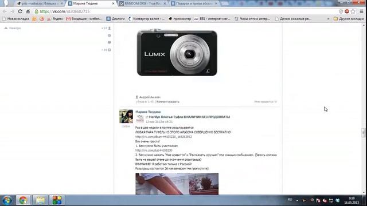The width and height of the screenshot is (367, 206).
Task: Go back to the previous browser page
Action: click(5, 11)
